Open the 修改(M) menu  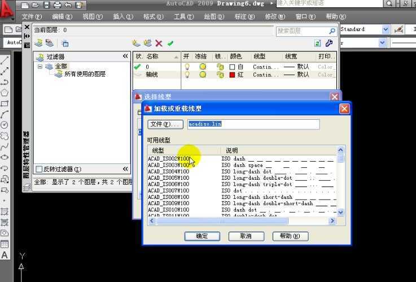275,17
